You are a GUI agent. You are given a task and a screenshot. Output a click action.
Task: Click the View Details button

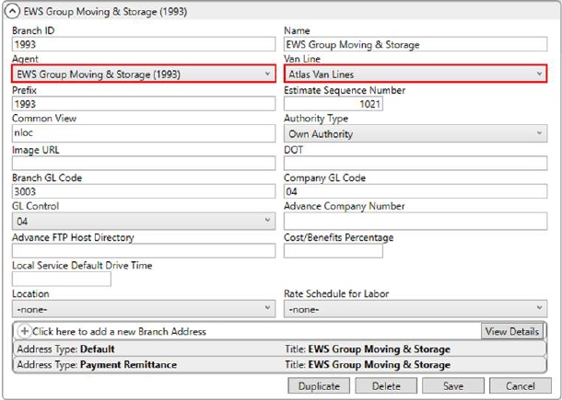(511, 331)
